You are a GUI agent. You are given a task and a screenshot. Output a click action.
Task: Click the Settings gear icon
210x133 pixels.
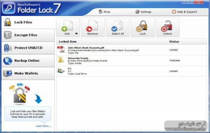click(x=137, y=12)
